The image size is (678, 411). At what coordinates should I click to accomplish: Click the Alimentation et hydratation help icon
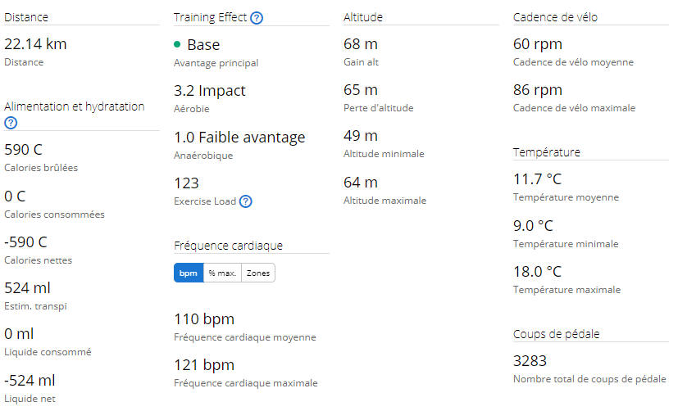(11, 123)
